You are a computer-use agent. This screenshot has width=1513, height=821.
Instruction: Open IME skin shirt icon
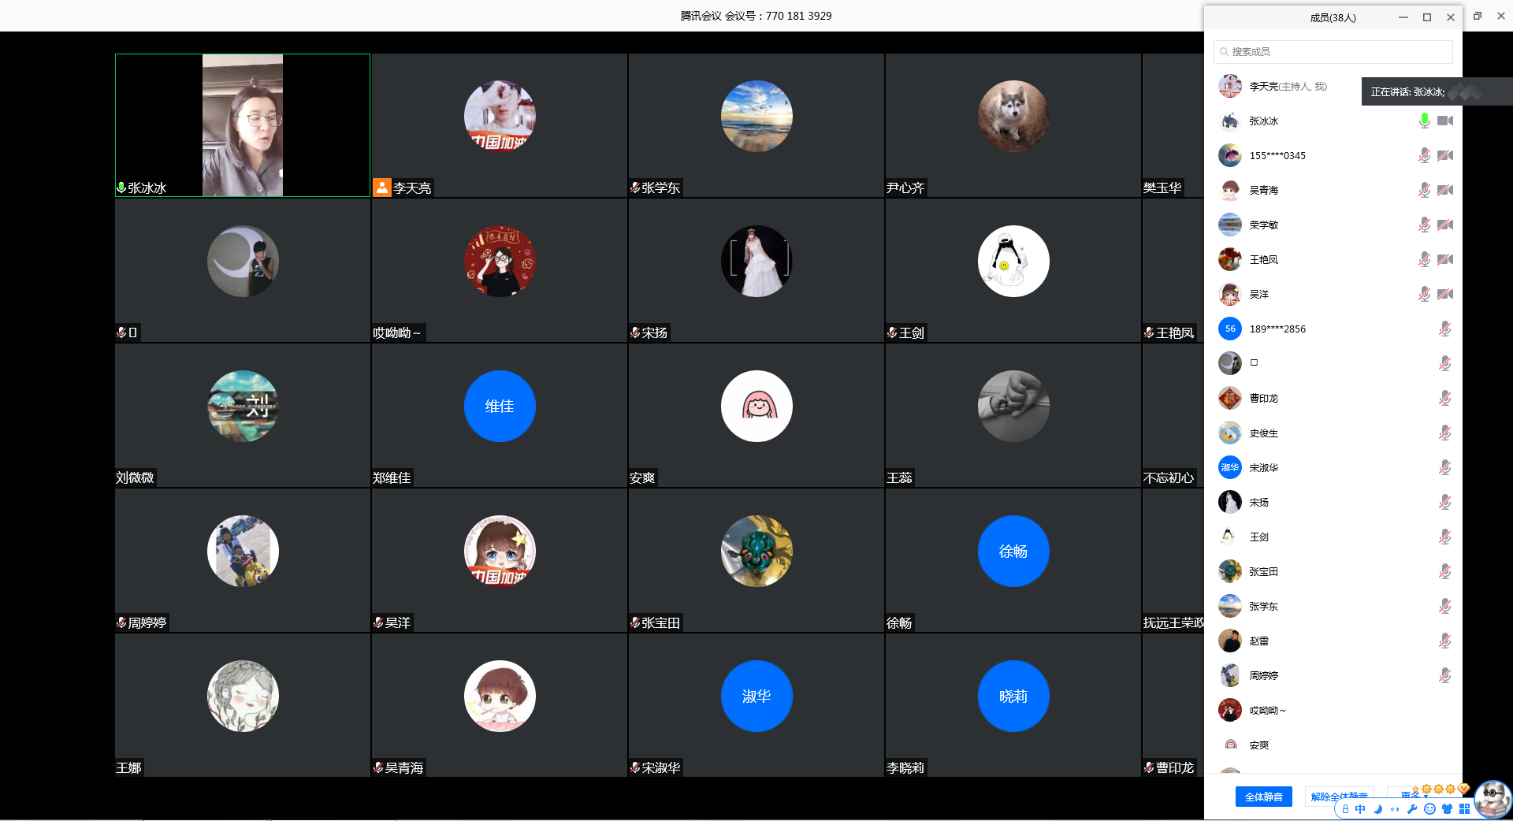(1447, 809)
